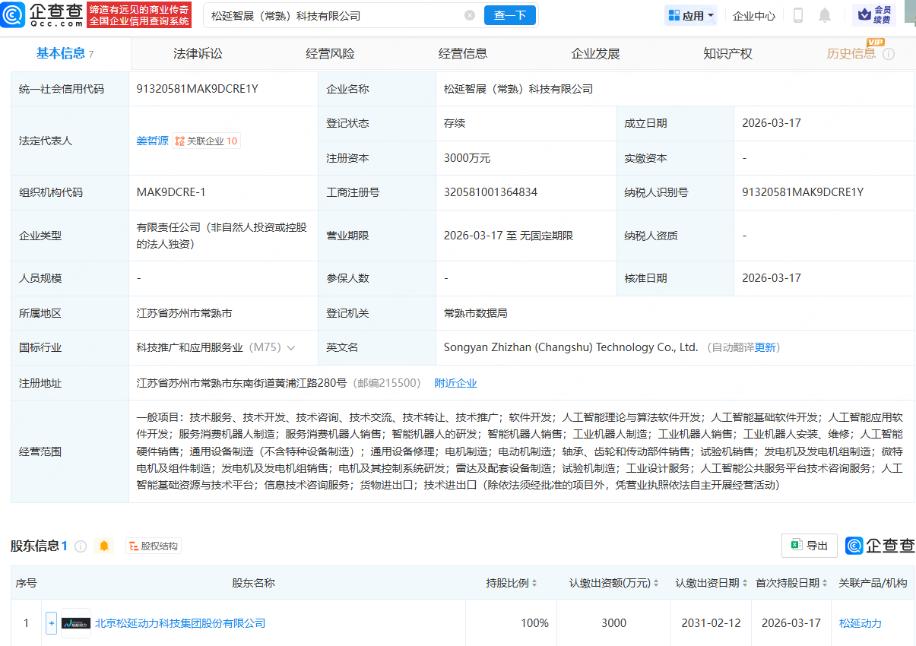Click the 北京松延动力 company logo thumbnail
This screenshot has height=646, width=916.
[x=75, y=623]
